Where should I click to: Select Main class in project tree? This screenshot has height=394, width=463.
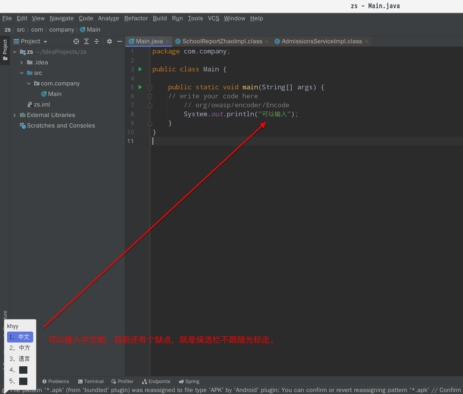(x=51, y=94)
